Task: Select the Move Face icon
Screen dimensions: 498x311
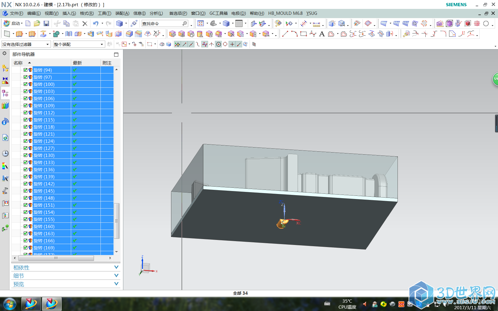Action: [x=172, y=34]
